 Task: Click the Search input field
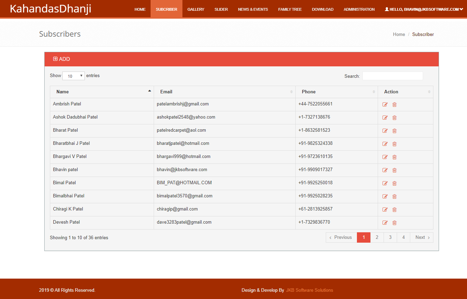pyautogui.click(x=392, y=76)
